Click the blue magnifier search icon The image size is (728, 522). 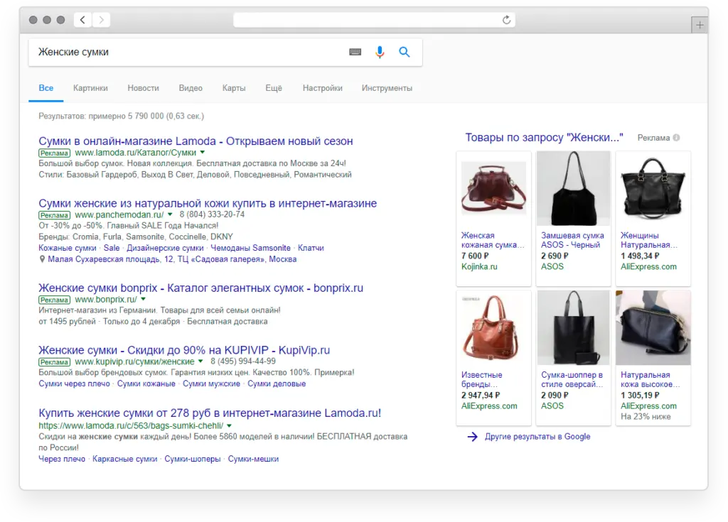tap(405, 52)
